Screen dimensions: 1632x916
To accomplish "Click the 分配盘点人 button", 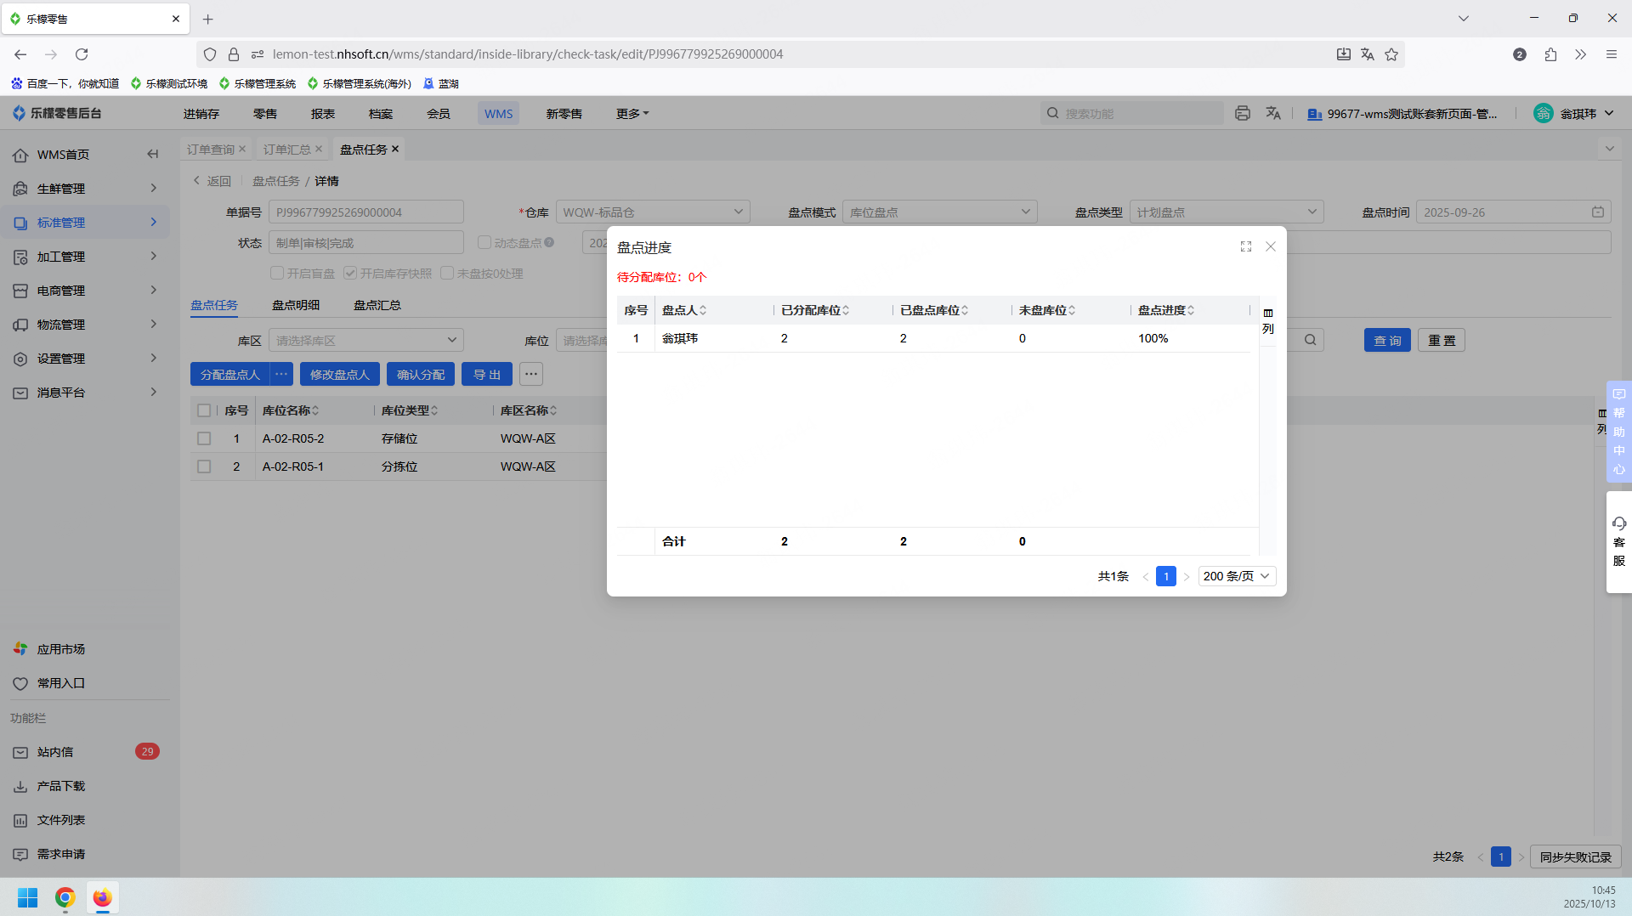I will tap(229, 375).
